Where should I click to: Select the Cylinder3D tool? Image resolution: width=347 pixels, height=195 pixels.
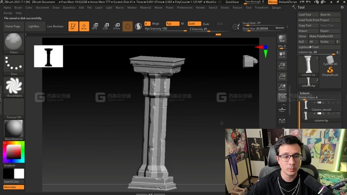330,61
